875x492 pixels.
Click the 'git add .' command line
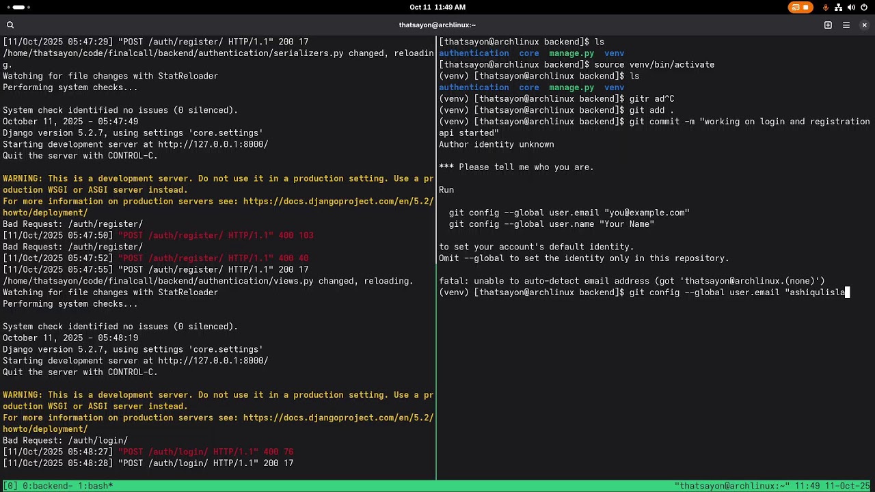coord(556,111)
